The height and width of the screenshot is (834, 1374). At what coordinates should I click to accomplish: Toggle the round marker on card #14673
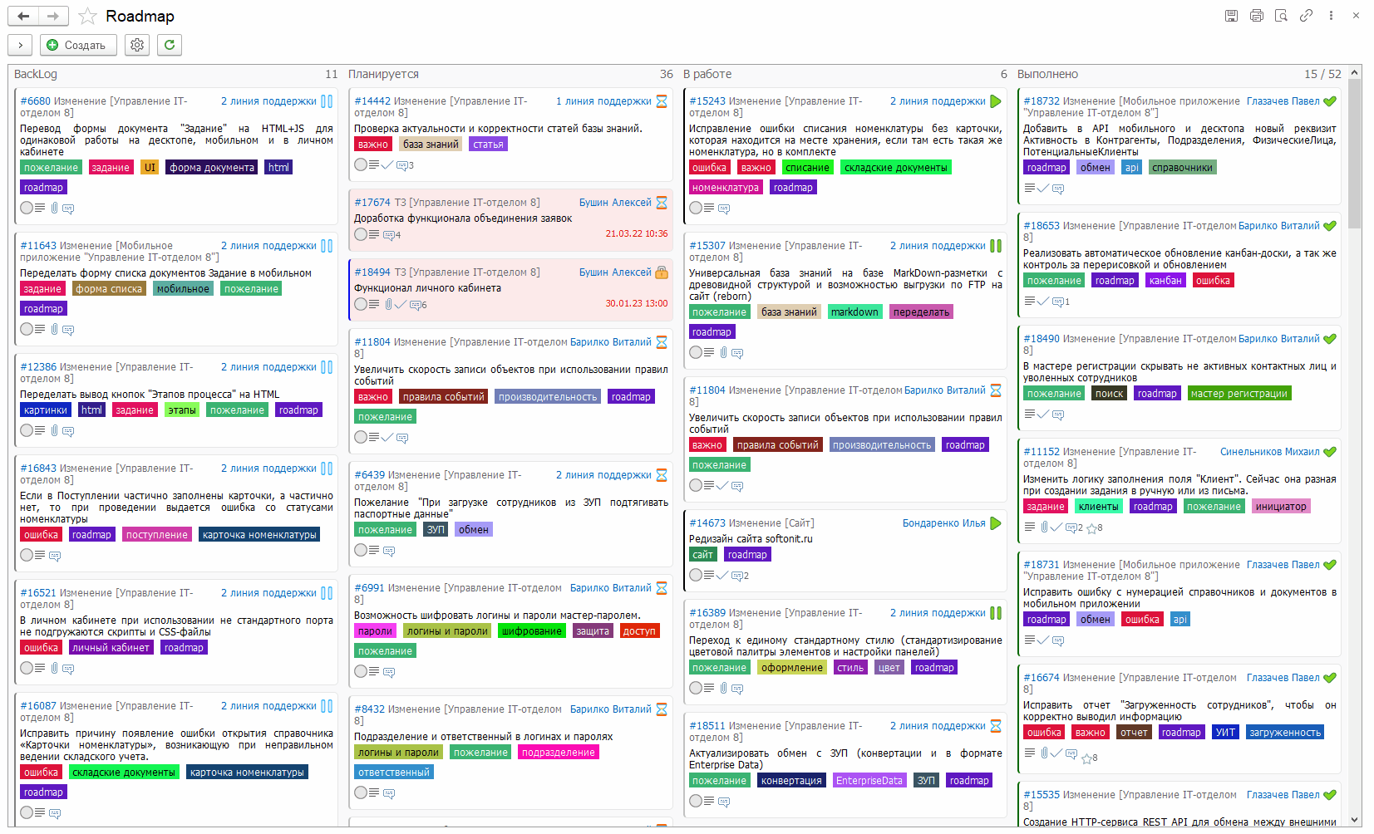pos(696,575)
